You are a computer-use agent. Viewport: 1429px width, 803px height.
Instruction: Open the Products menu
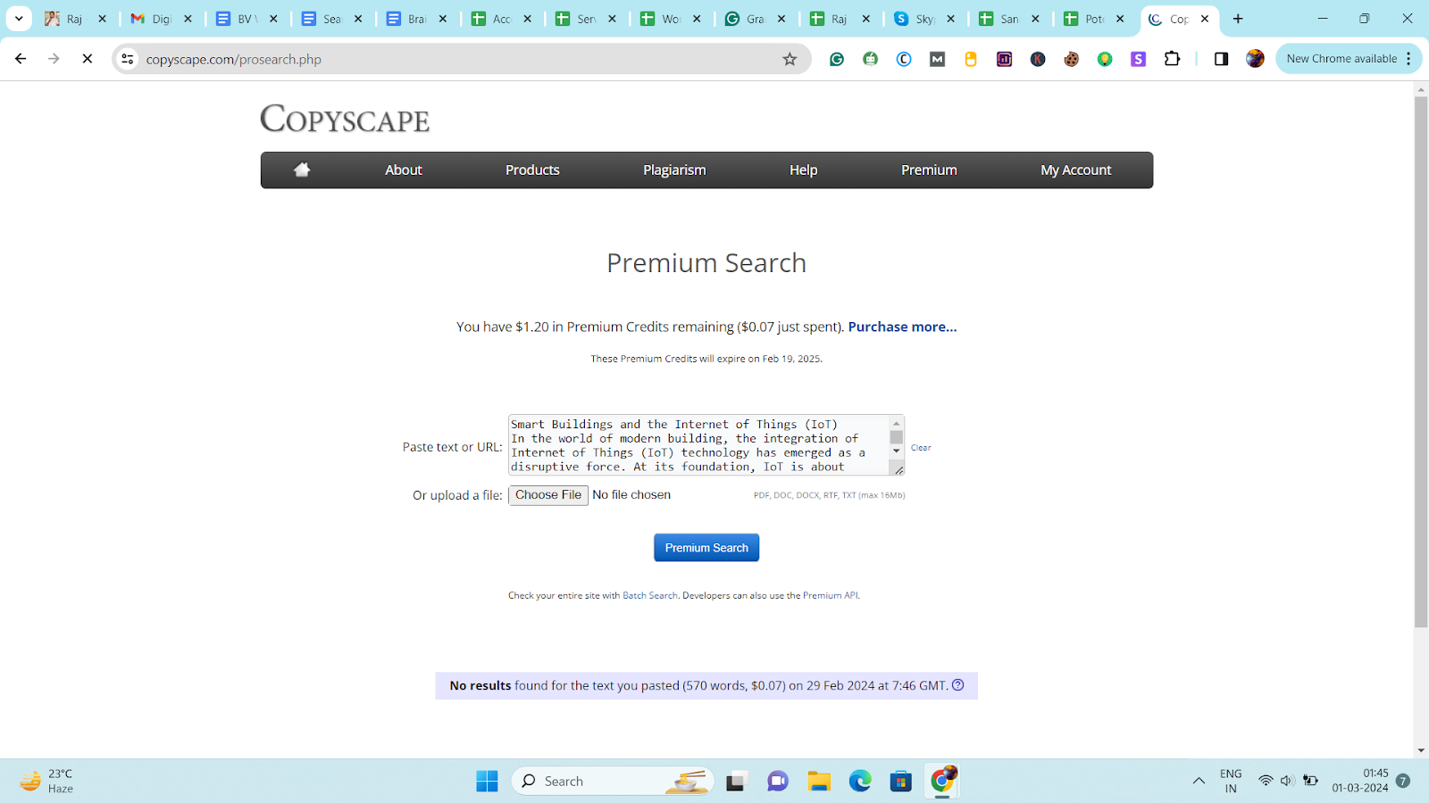tap(532, 170)
